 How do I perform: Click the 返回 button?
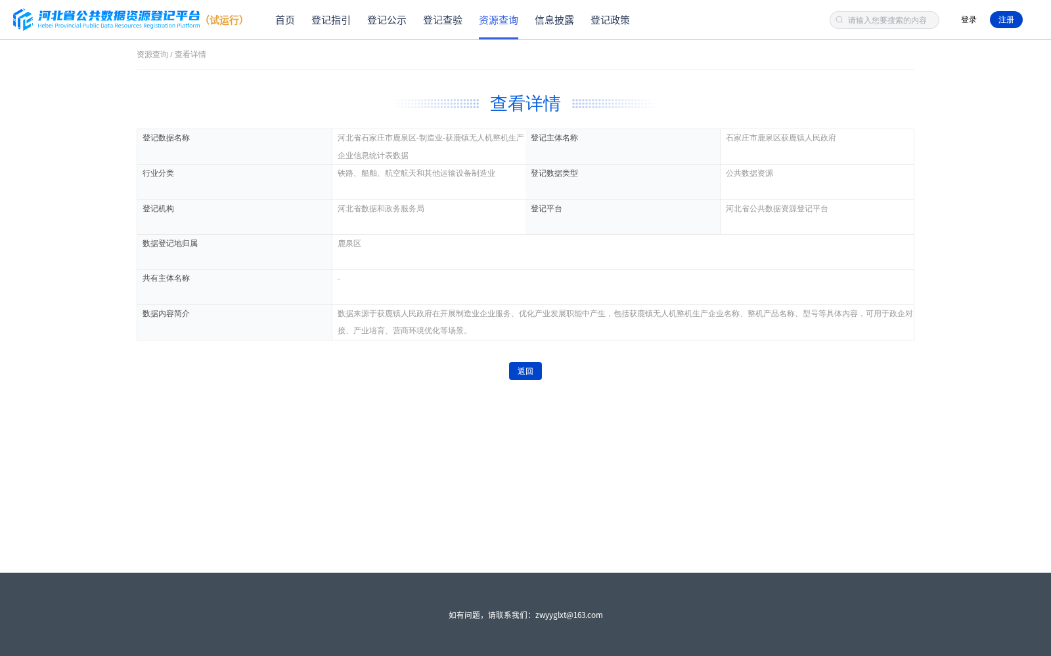pyautogui.click(x=525, y=371)
